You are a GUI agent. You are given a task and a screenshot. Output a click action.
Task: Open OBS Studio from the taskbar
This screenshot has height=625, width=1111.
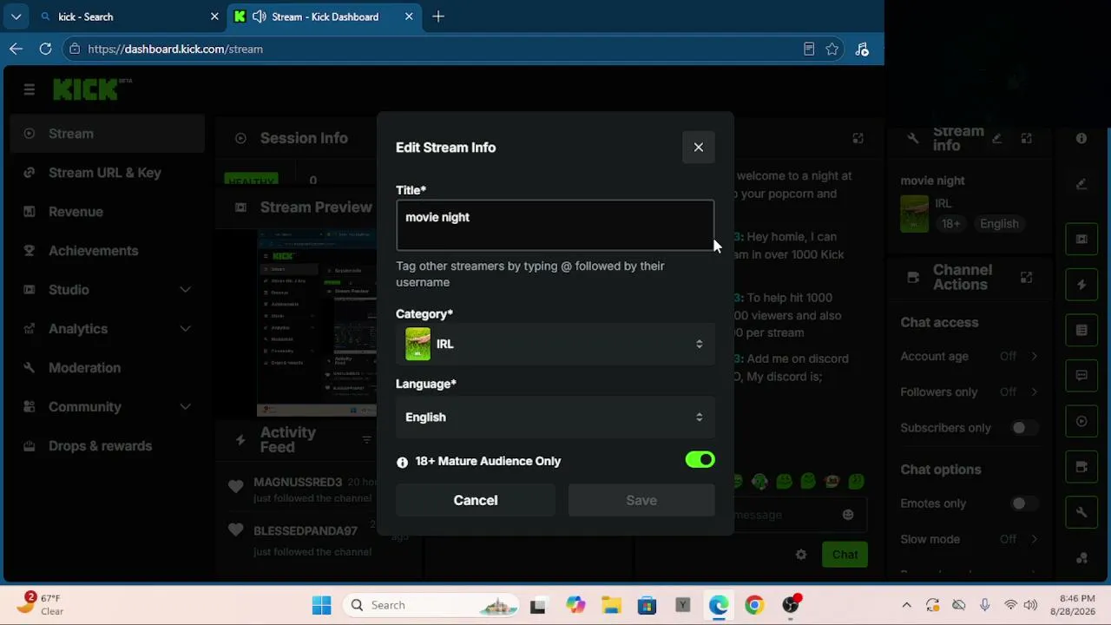click(x=791, y=606)
